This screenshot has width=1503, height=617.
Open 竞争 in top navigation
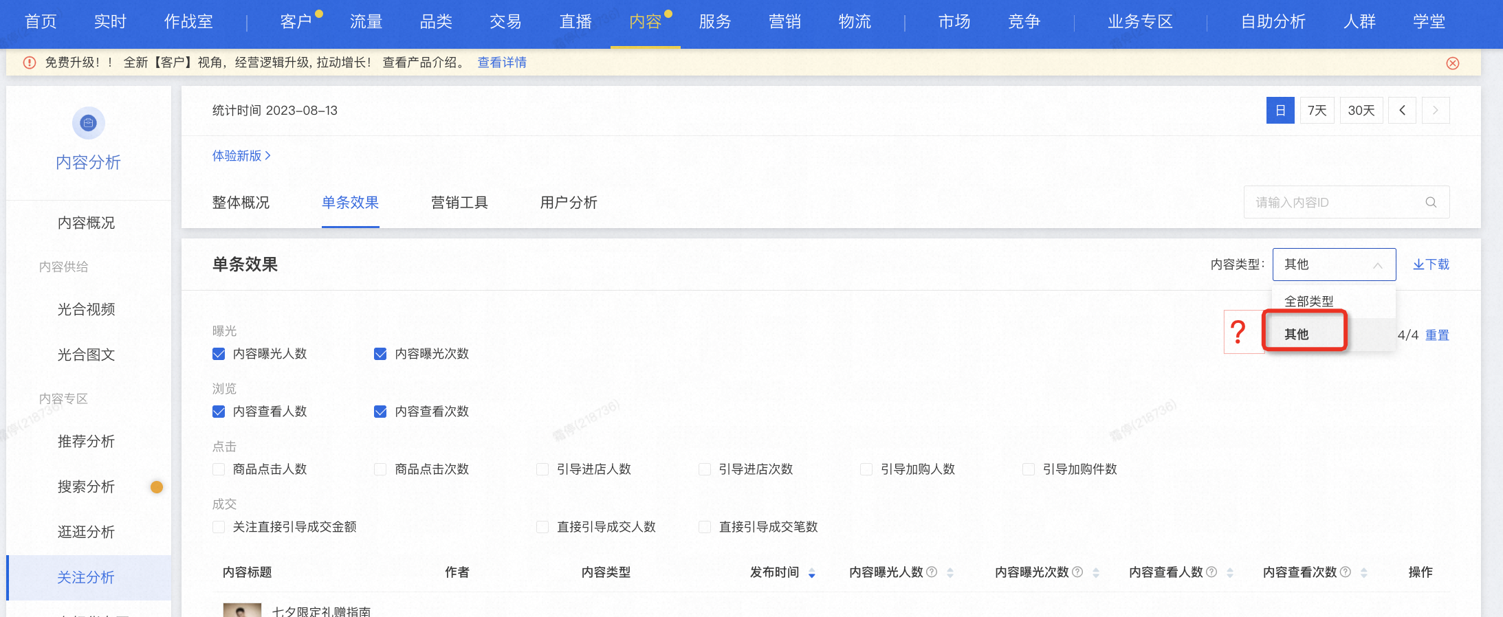click(1024, 22)
